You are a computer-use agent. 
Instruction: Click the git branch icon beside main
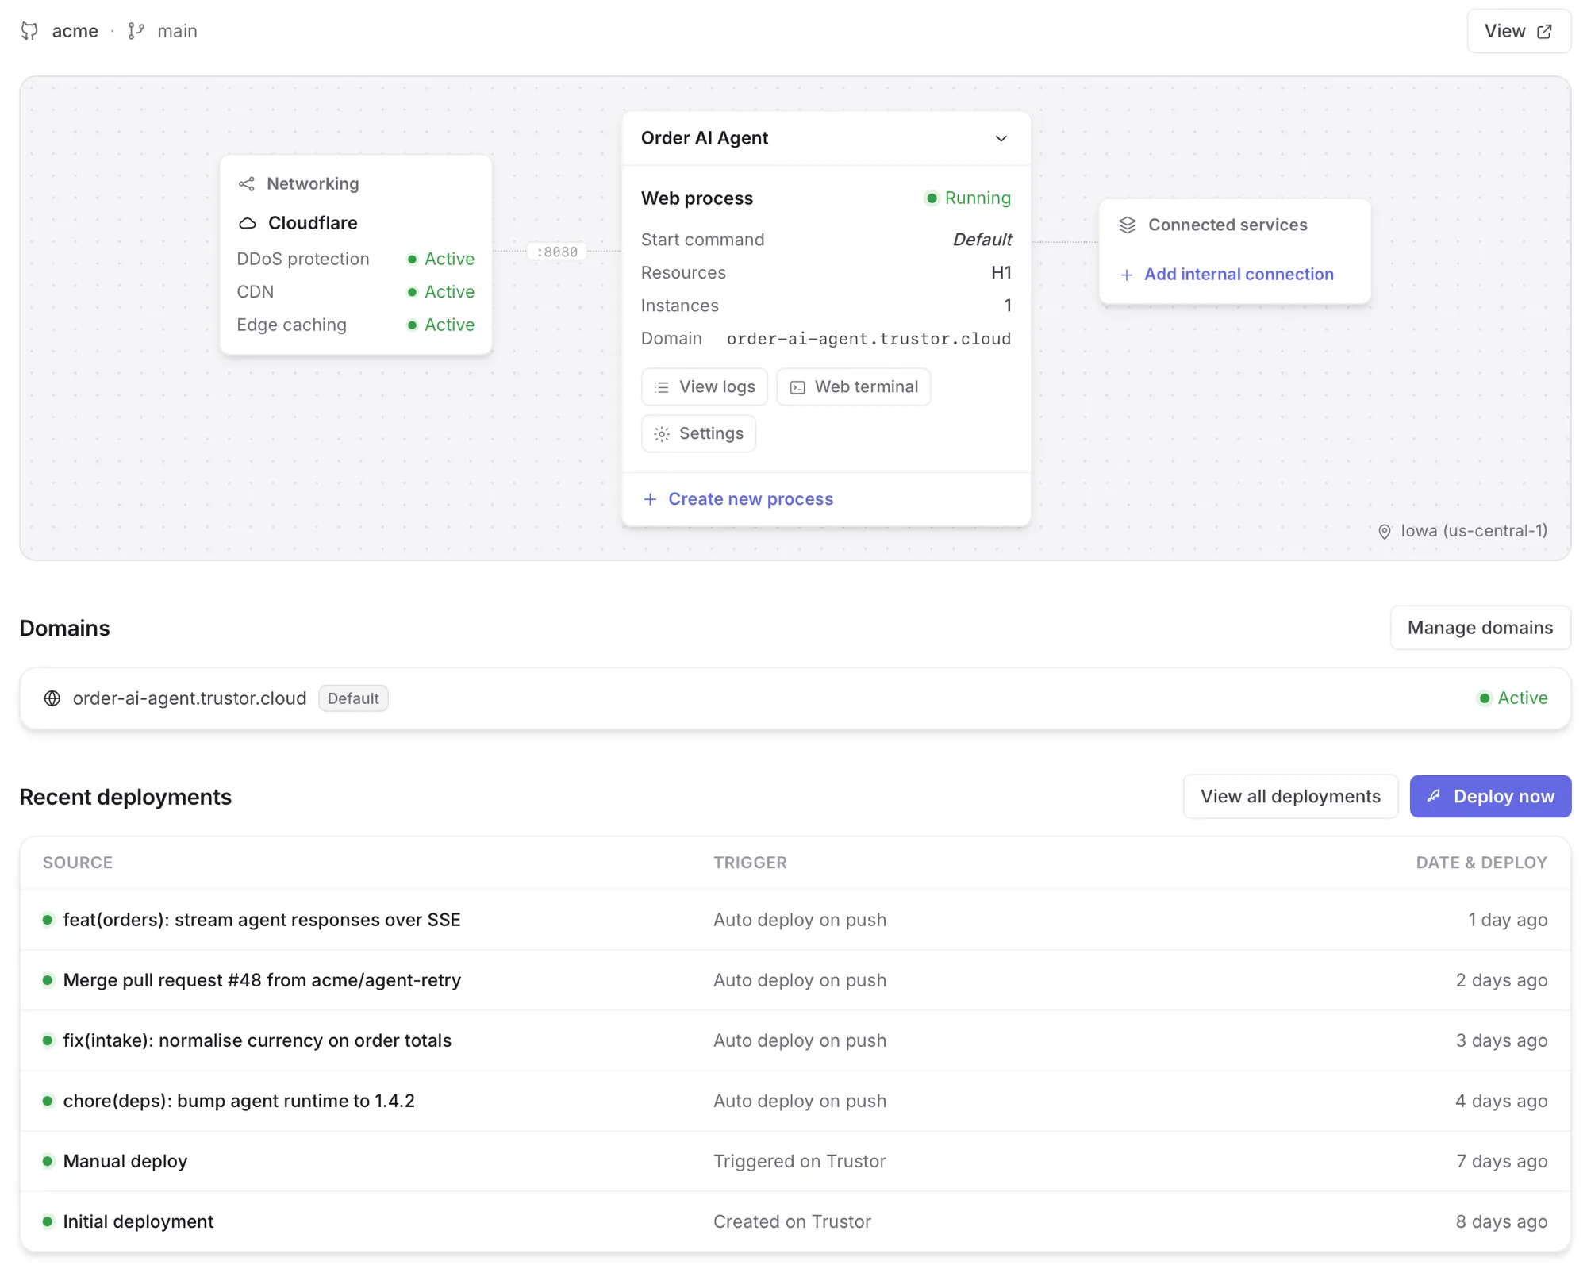tap(136, 31)
